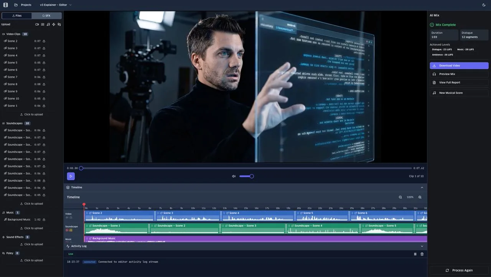Switch to the SFX tab
The width and height of the screenshot is (491, 277).
coord(46,16)
